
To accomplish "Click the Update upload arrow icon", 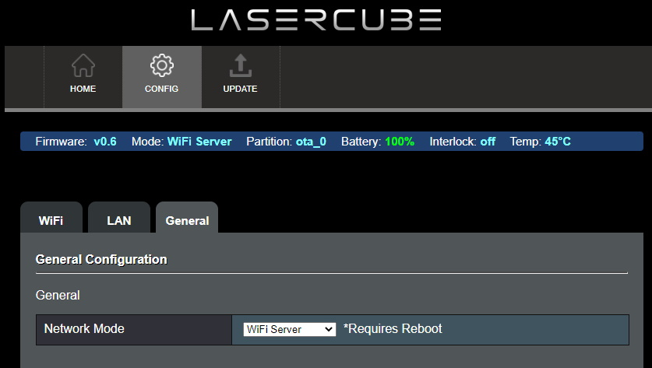I will coord(240,66).
